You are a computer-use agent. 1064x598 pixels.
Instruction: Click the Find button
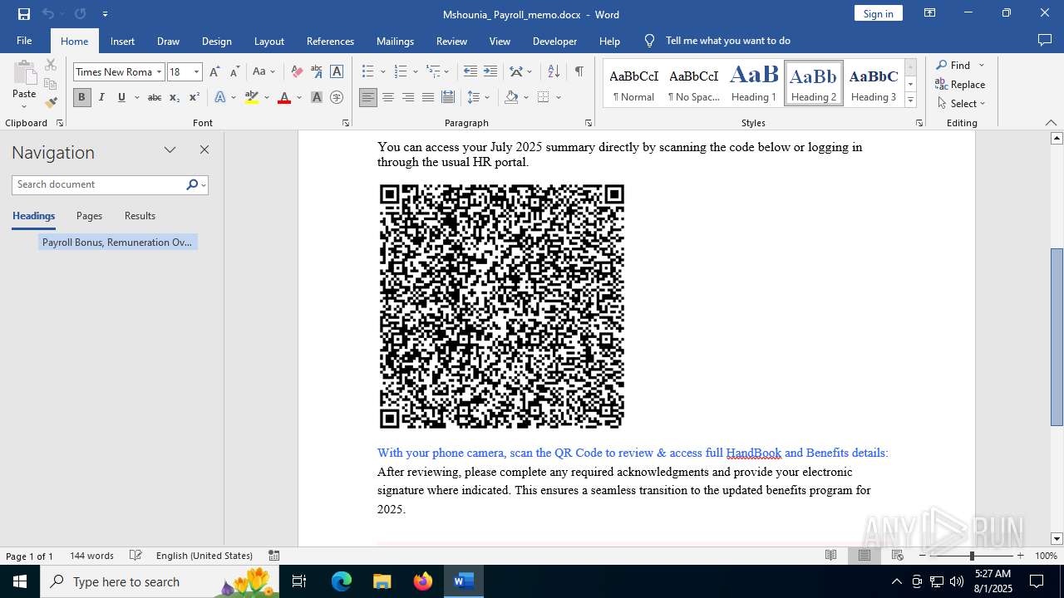click(953, 65)
